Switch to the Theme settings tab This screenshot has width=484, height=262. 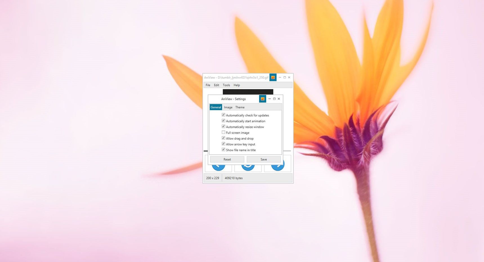click(x=240, y=107)
